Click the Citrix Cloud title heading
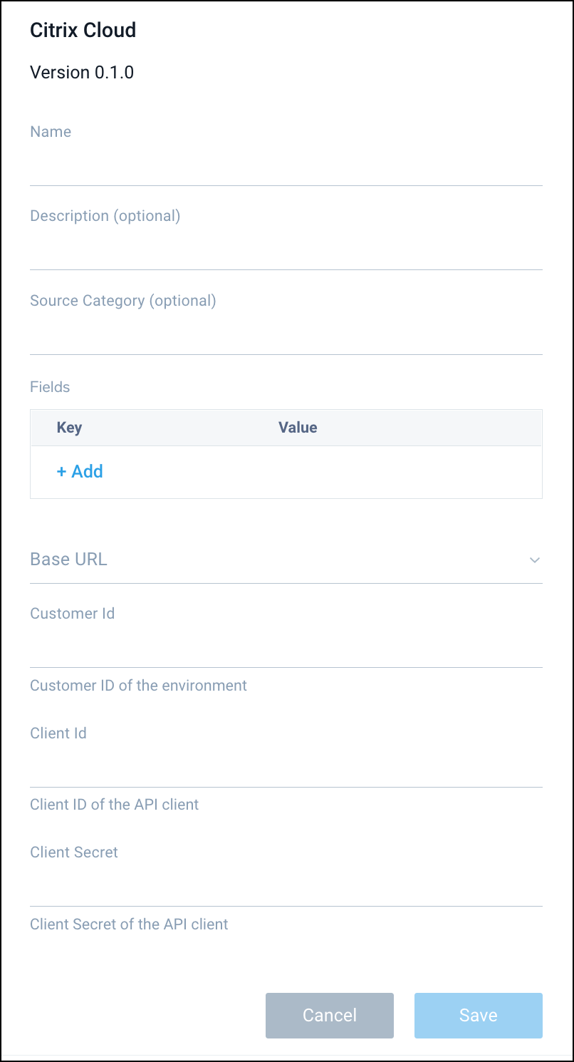Viewport: 574px width, 1062px height. click(83, 30)
